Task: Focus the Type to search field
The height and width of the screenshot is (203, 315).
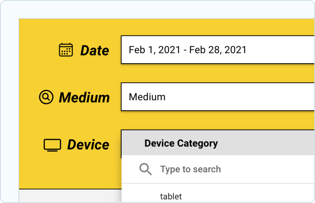Action: click(218, 169)
